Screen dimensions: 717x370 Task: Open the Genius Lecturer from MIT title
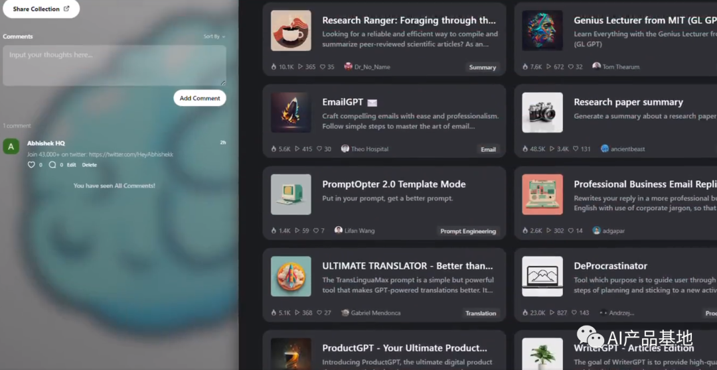click(645, 20)
